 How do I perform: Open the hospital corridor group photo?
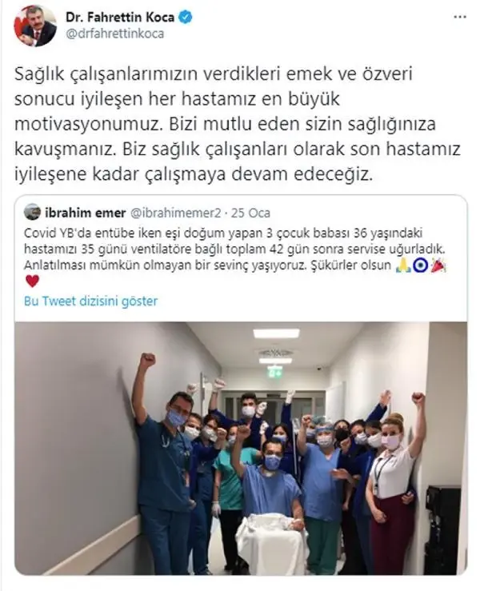pos(241,448)
